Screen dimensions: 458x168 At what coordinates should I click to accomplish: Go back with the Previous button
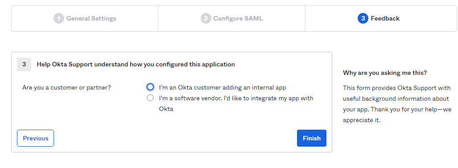pyautogui.click(x=35, y=138)
